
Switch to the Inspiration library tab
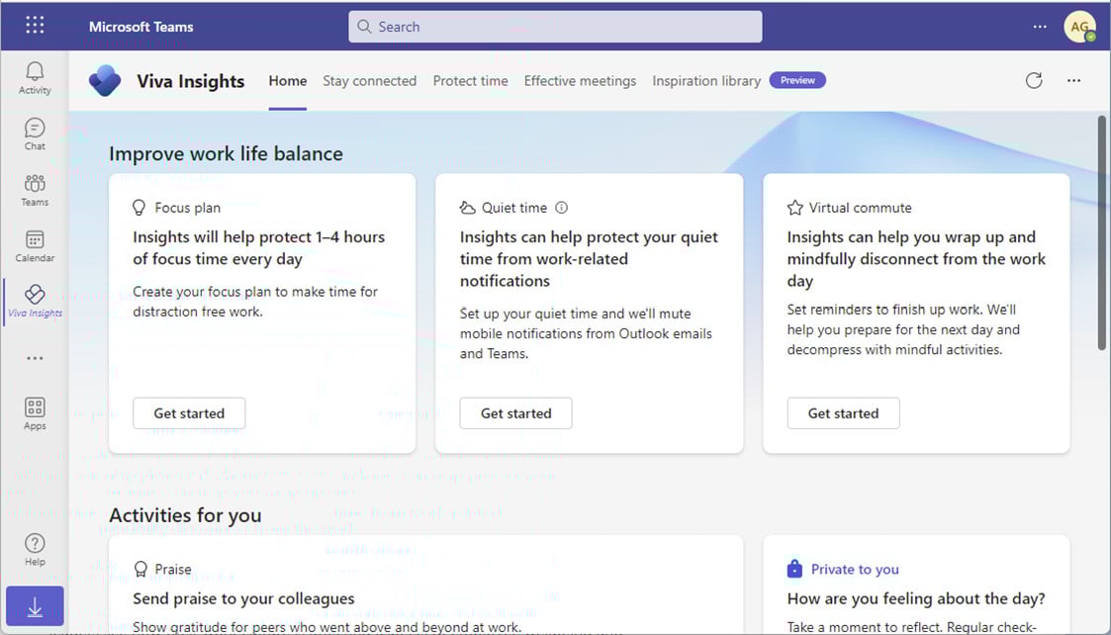click(706, 81)
